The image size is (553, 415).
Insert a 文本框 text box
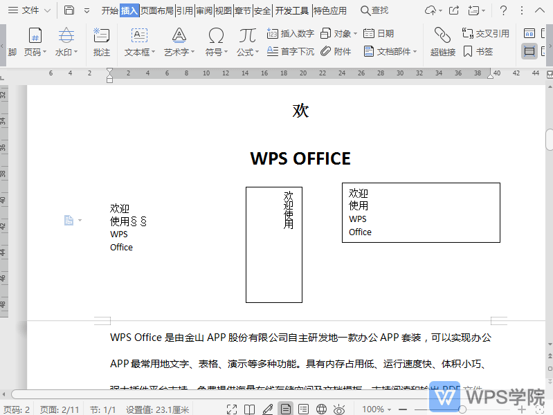click(x=139, y=36)
